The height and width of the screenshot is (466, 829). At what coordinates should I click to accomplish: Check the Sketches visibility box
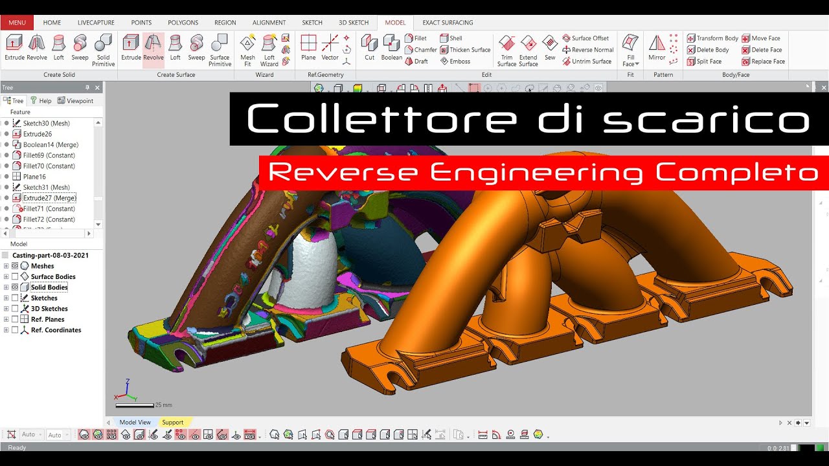tap(15, 298)
